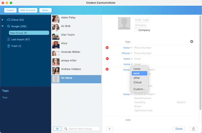
Task: Click the add field plus button
Action: coord(109,129)
